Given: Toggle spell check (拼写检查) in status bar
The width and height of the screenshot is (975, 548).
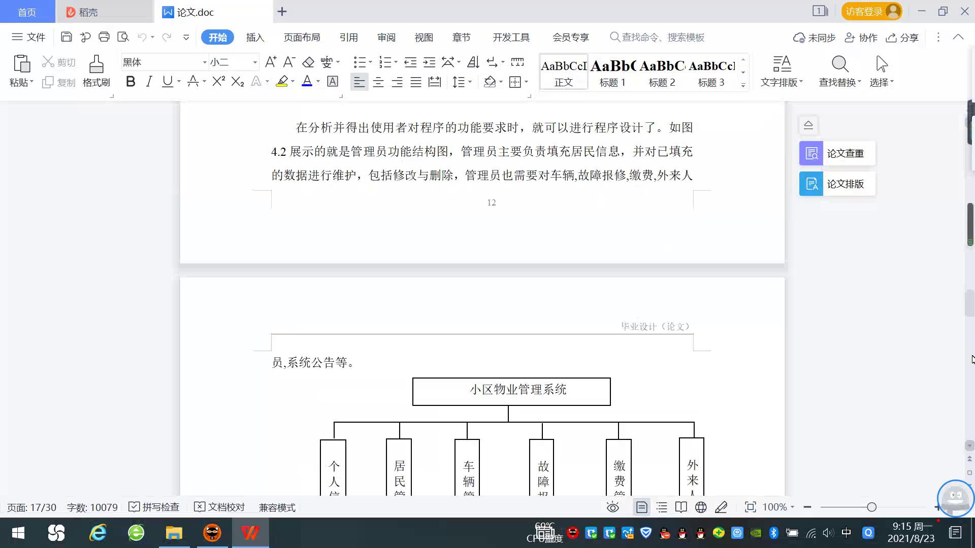Looking at the screenshot, I should tap(154, 507).
